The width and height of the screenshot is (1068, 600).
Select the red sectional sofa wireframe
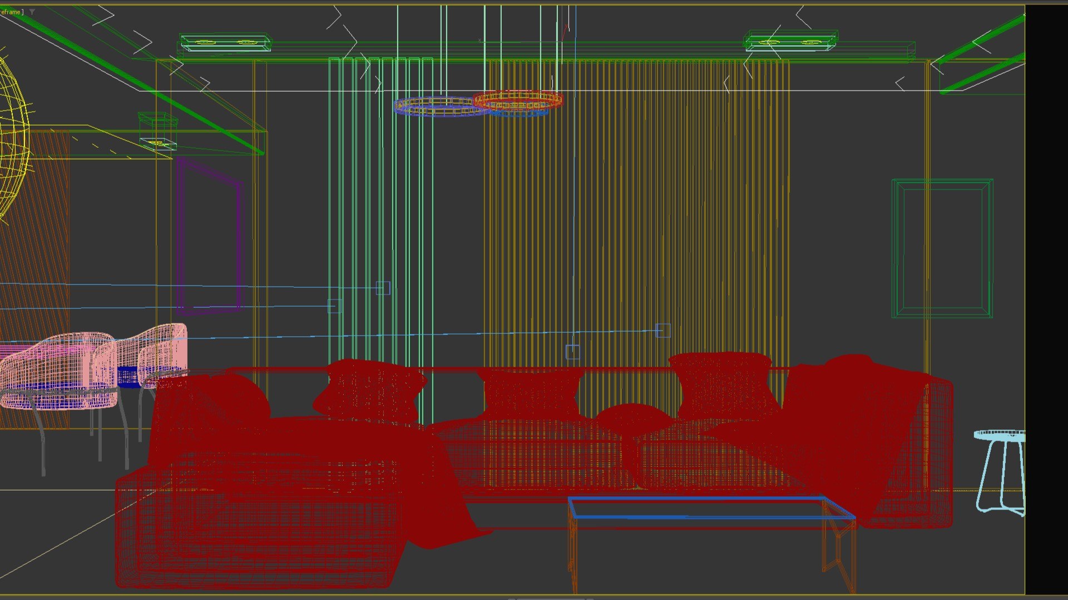pos(534,472)
